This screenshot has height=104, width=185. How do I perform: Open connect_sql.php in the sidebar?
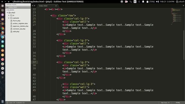(x=19, y=29)
